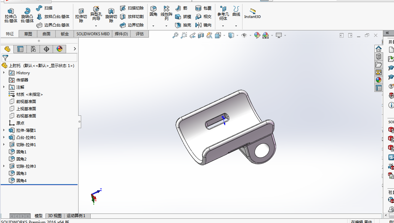Open the Display Style dropdown arrow
Viewport: 394px width, 223px height.
[x=238, y=35]
